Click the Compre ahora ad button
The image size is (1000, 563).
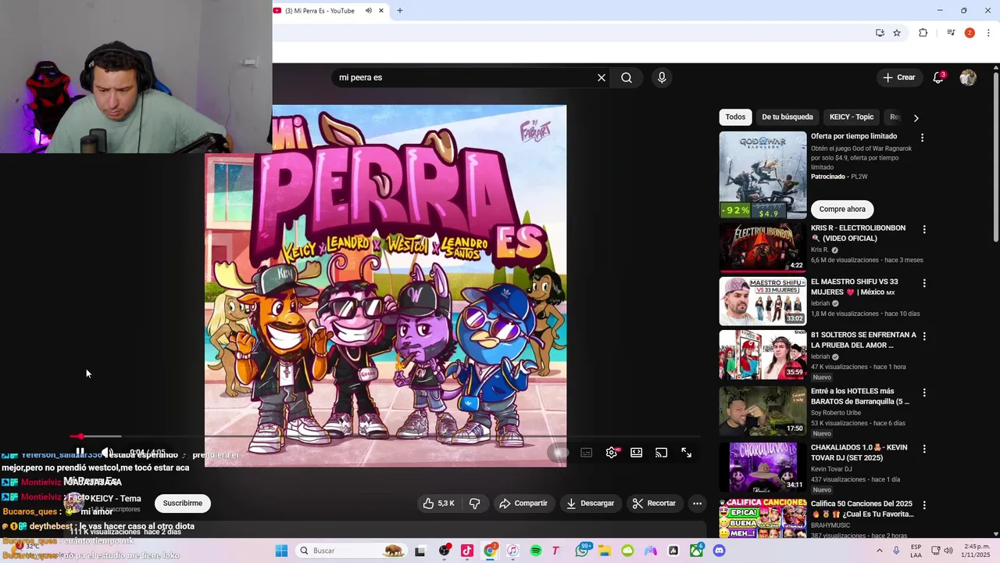(x=842, y=210)
